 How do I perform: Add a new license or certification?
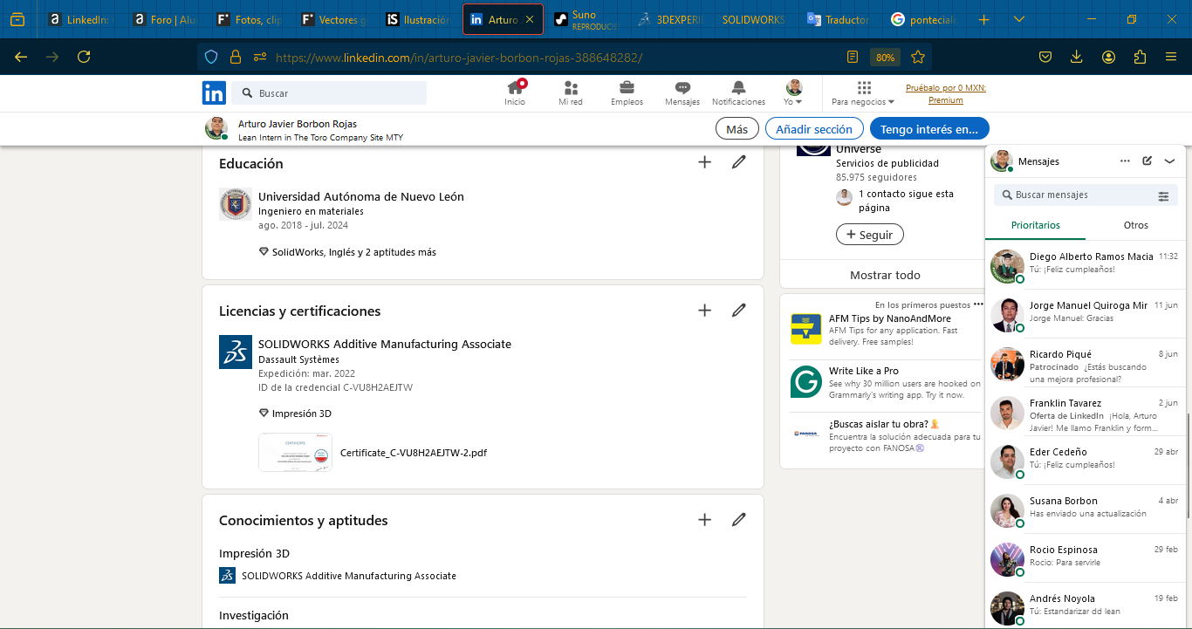click(705, 311)
